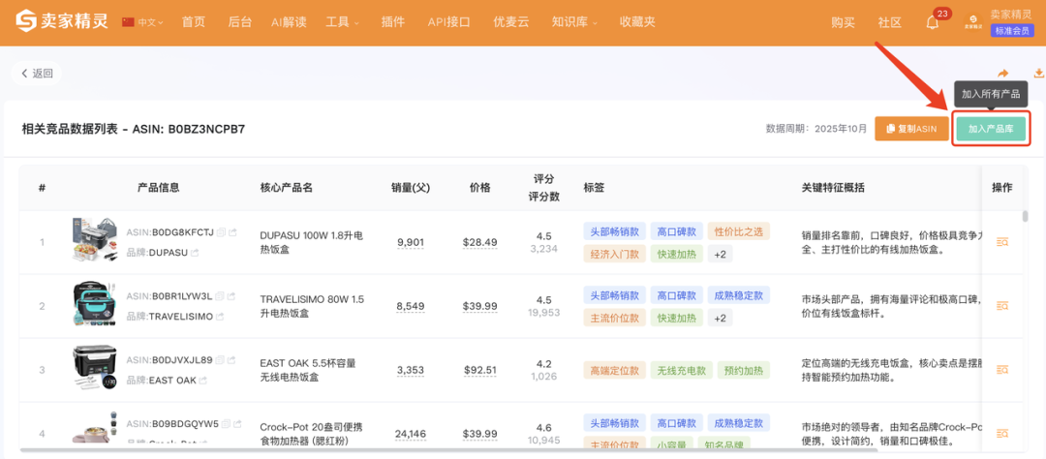1046x459 pixels.
Task: Click sales value 3,353
Action: click(411, 370)
